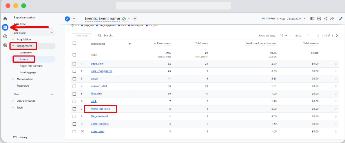Select the scroll row checkbox
Image resolution: width=345 pixels, height=143 pixels.
pos(74,79)
